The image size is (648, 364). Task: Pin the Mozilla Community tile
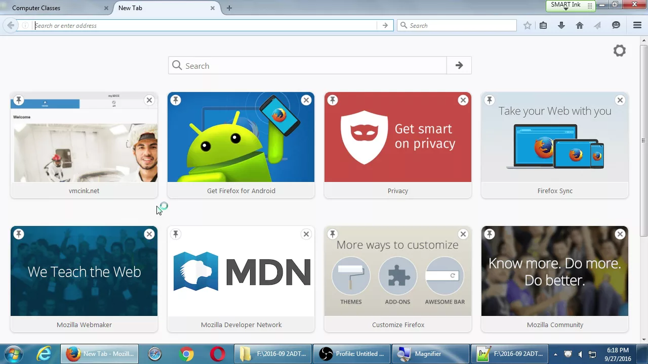coord(490,234)
